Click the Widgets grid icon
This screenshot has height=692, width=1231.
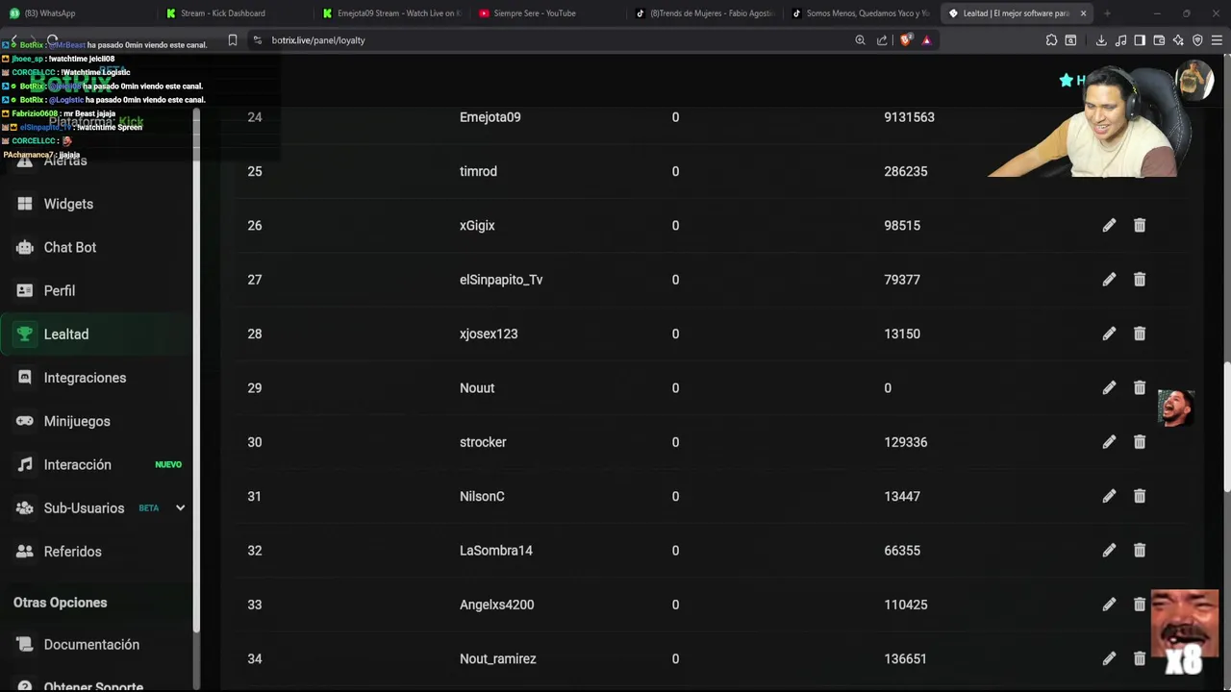(x=25, y=204)
